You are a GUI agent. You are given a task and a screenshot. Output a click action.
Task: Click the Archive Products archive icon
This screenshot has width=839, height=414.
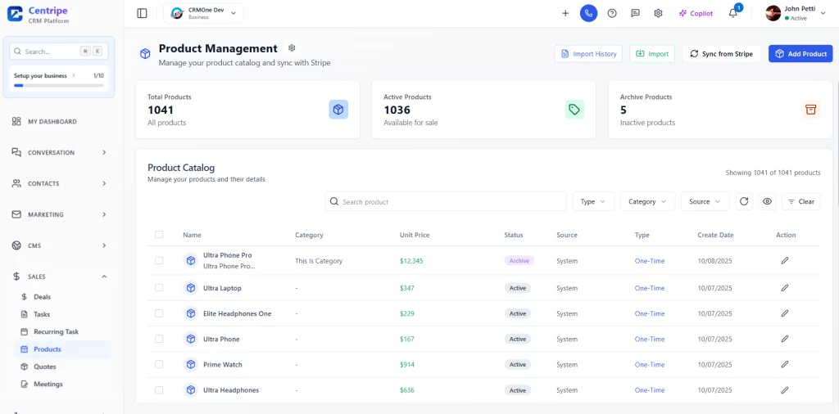(x=810, y=110)
